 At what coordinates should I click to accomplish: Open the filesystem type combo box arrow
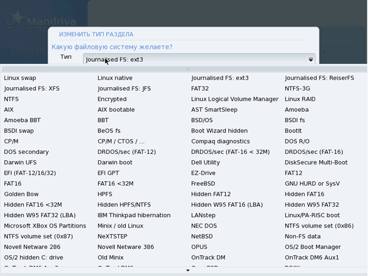(x=311, y=59)
